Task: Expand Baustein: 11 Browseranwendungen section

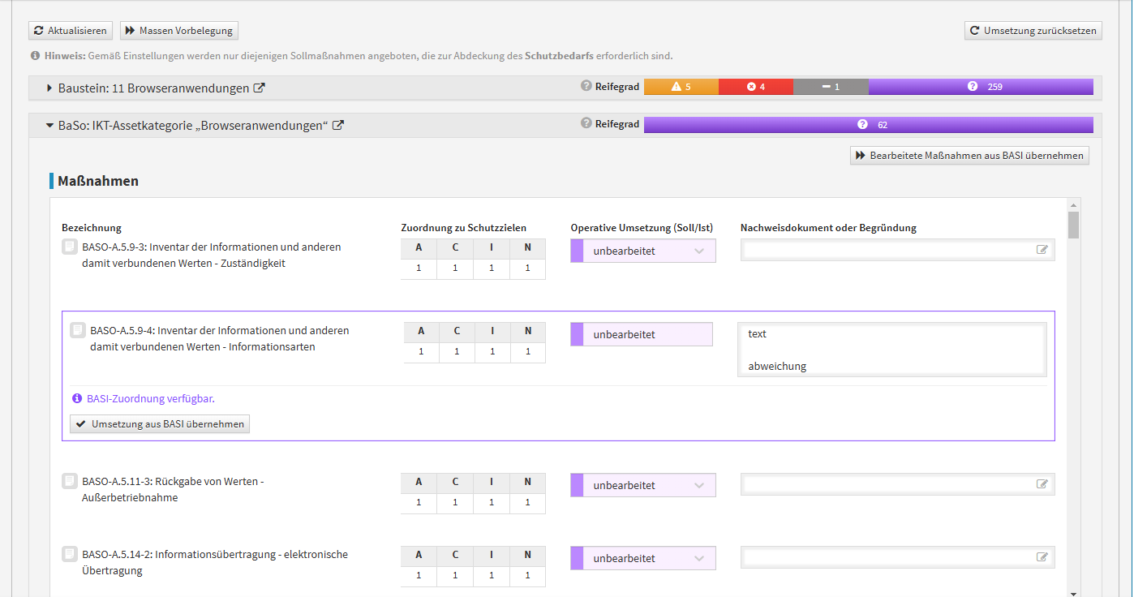Action: (x=49, y=88)
